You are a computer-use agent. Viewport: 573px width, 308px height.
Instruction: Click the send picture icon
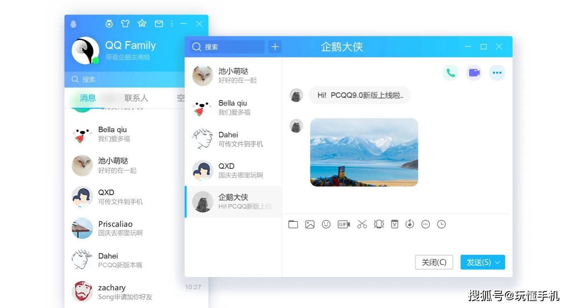[310, 224]
